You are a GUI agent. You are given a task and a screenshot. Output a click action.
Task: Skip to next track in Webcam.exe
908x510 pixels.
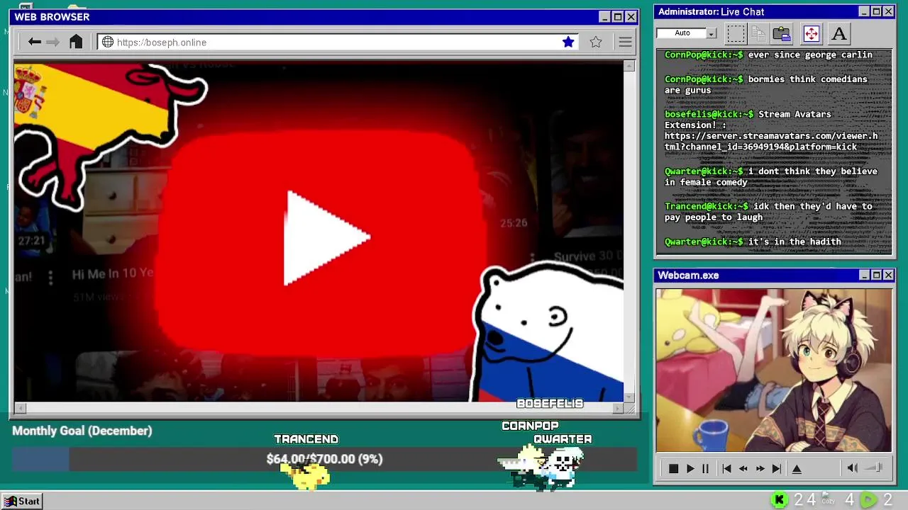click(x=777, y=469)
